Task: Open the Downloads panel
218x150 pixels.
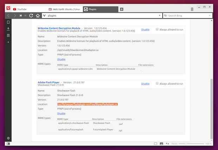Action: (8, 29)
